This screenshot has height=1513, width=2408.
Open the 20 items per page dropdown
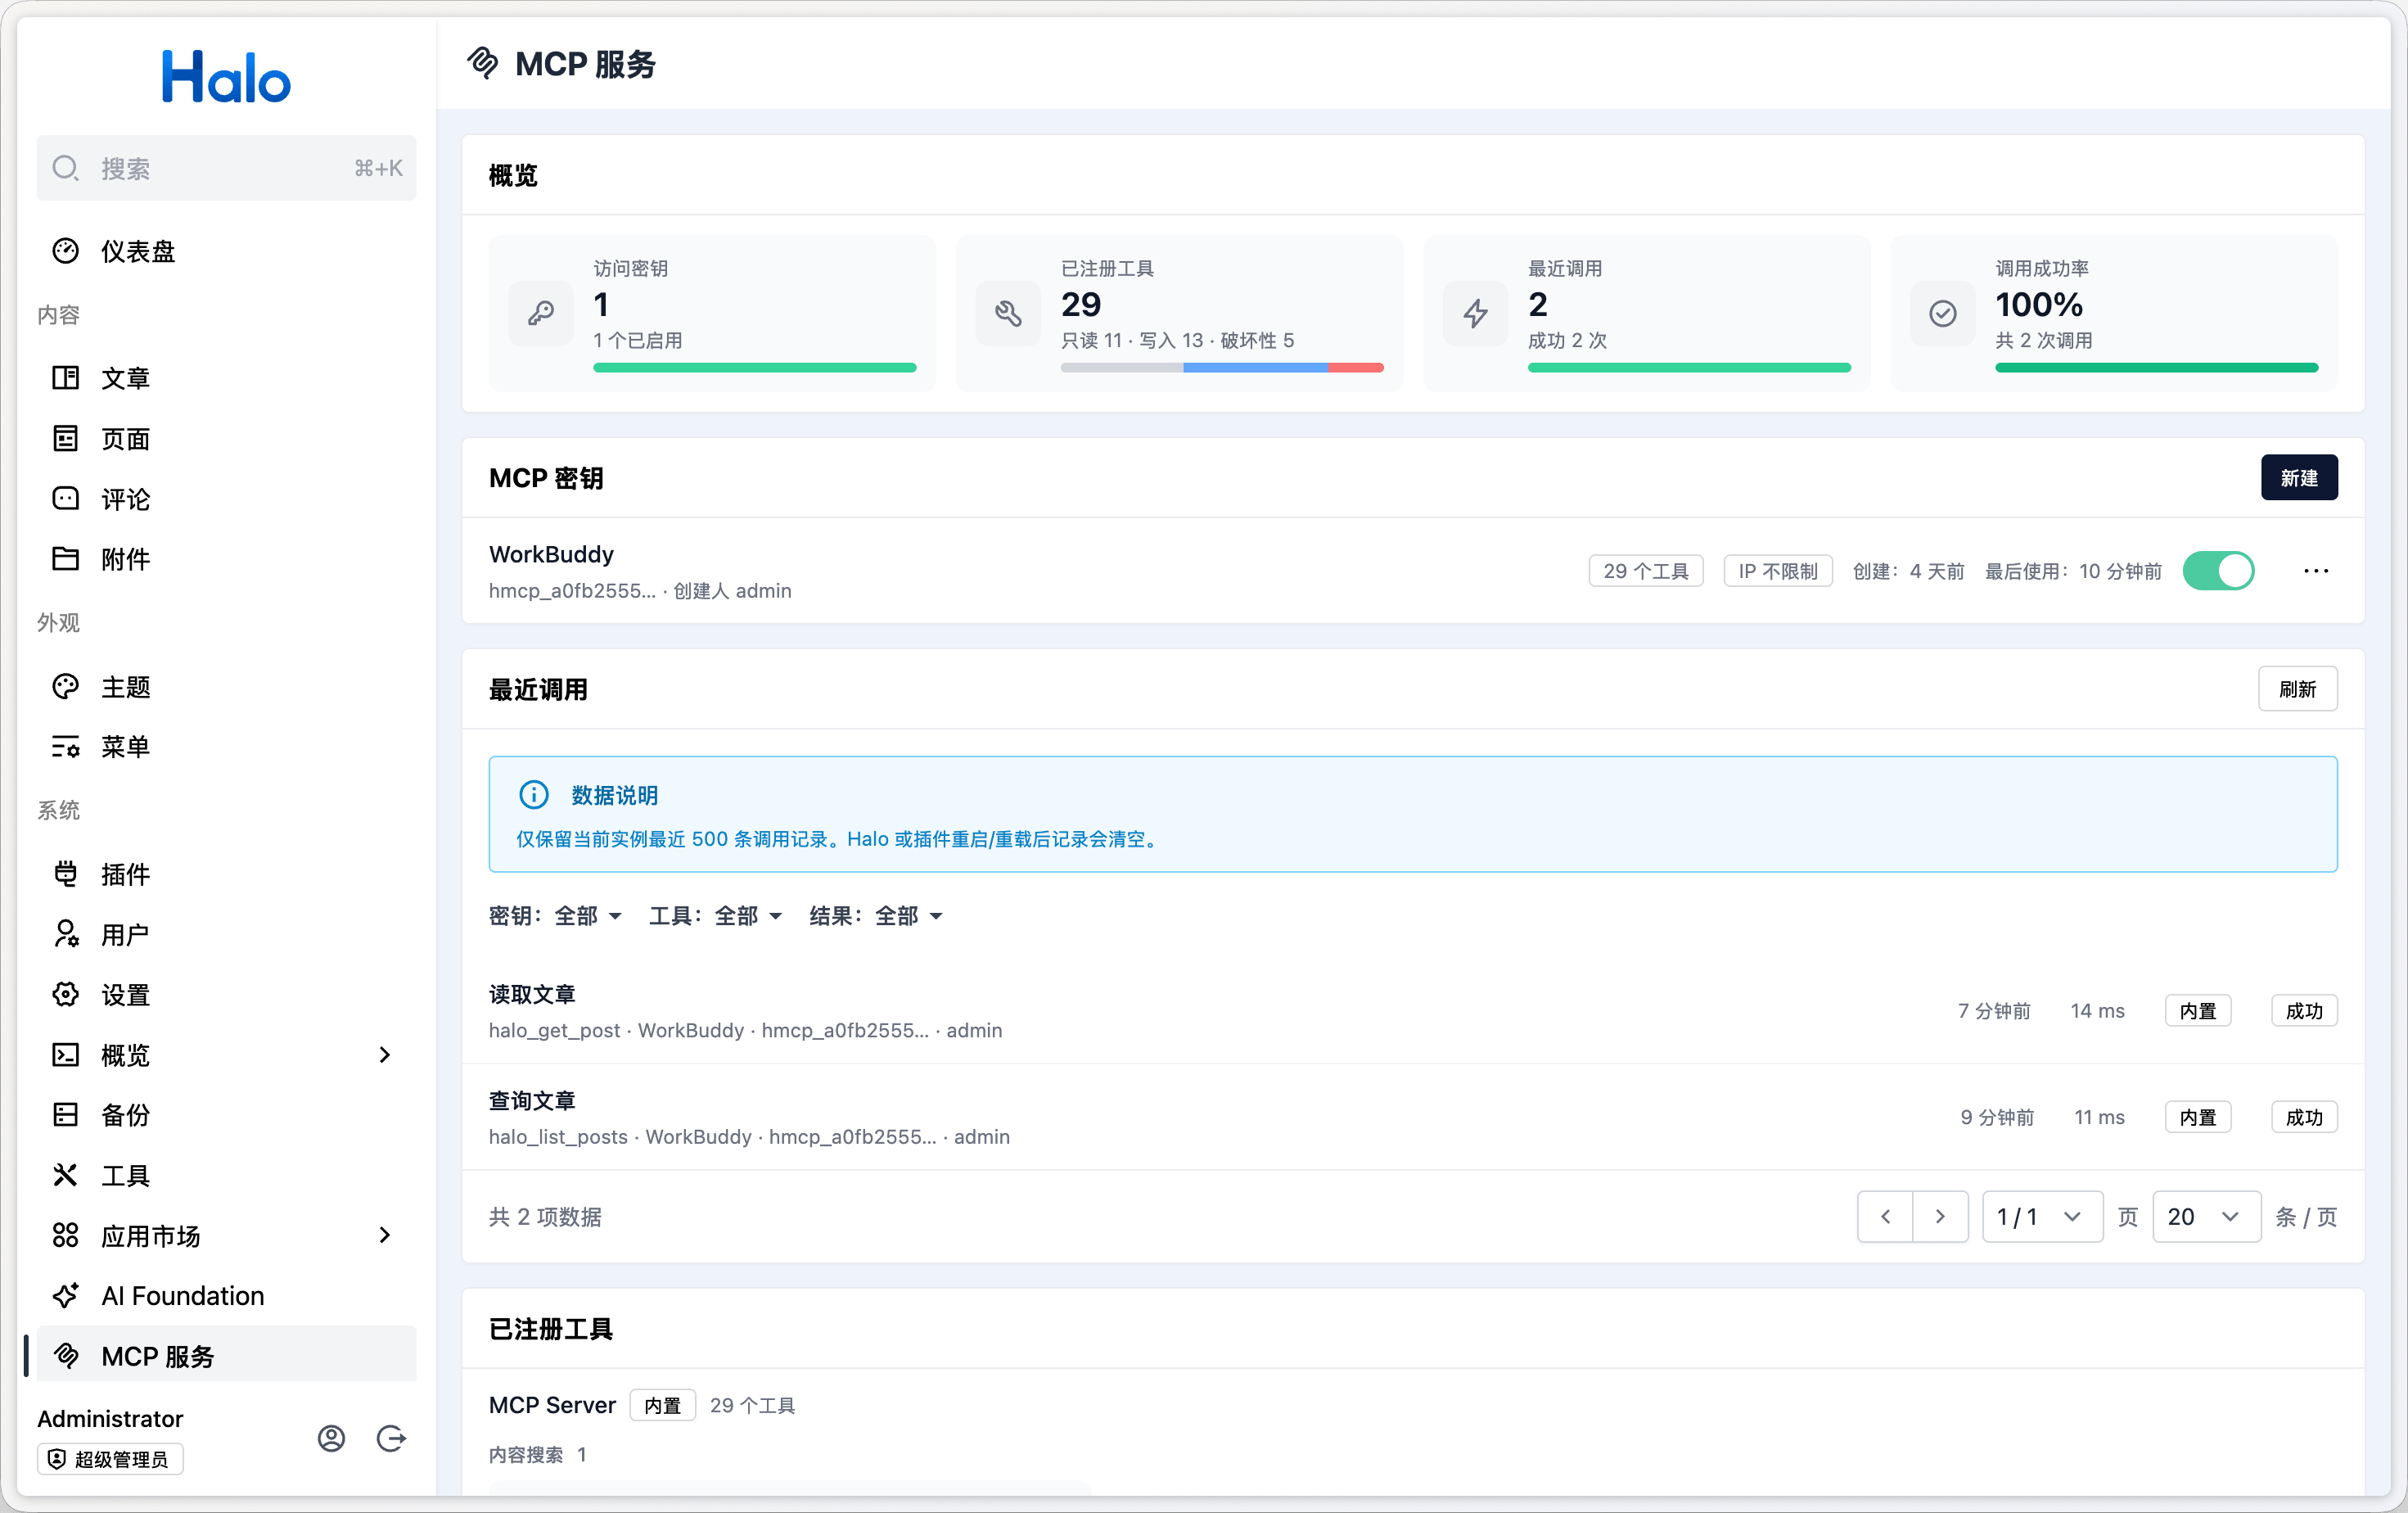pos(2206,1216)
